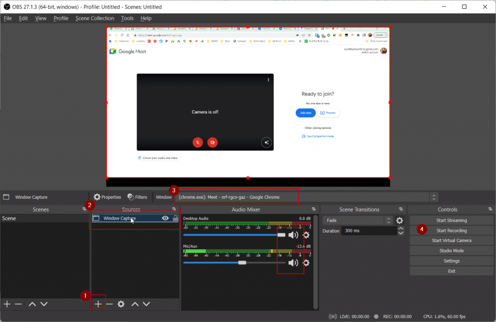The image size is (496, 322).
Task: Undock the Controls panel
Action: pyautogui.click(x=490, y=209)
